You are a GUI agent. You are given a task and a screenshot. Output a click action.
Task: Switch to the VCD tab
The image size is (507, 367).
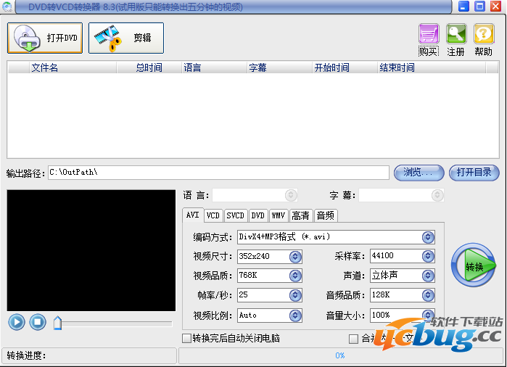coord(213,215)
